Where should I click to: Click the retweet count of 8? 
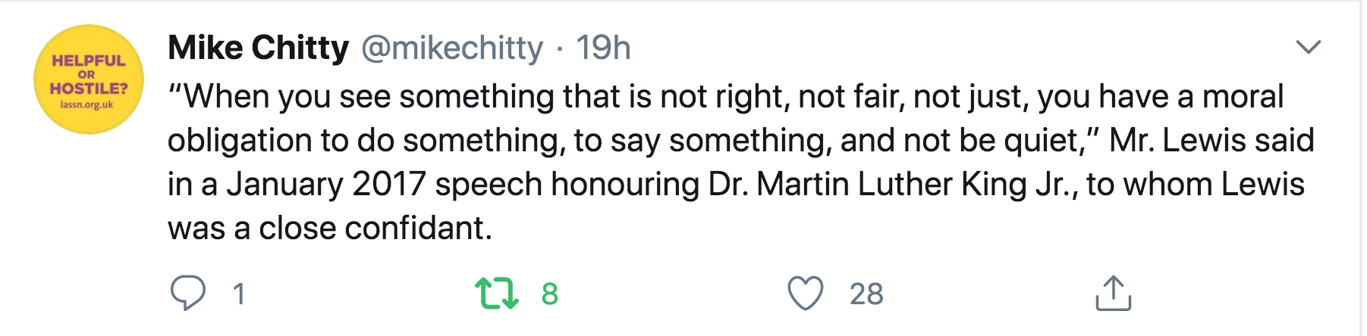(x=550, y=294)
